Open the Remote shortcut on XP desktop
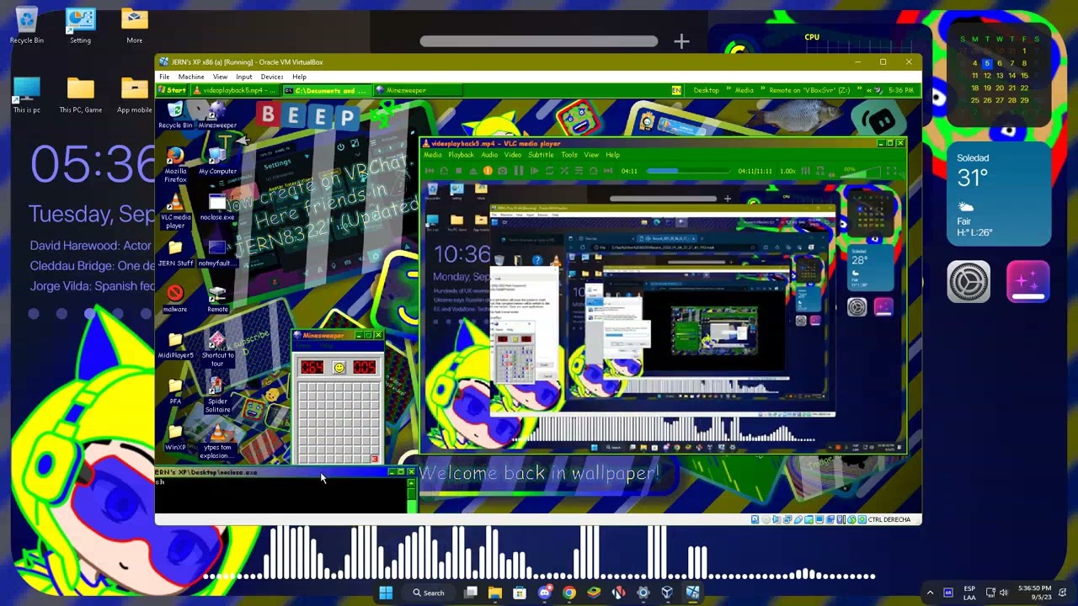Viewport: 1078px width, 606px height. point(217,299)
